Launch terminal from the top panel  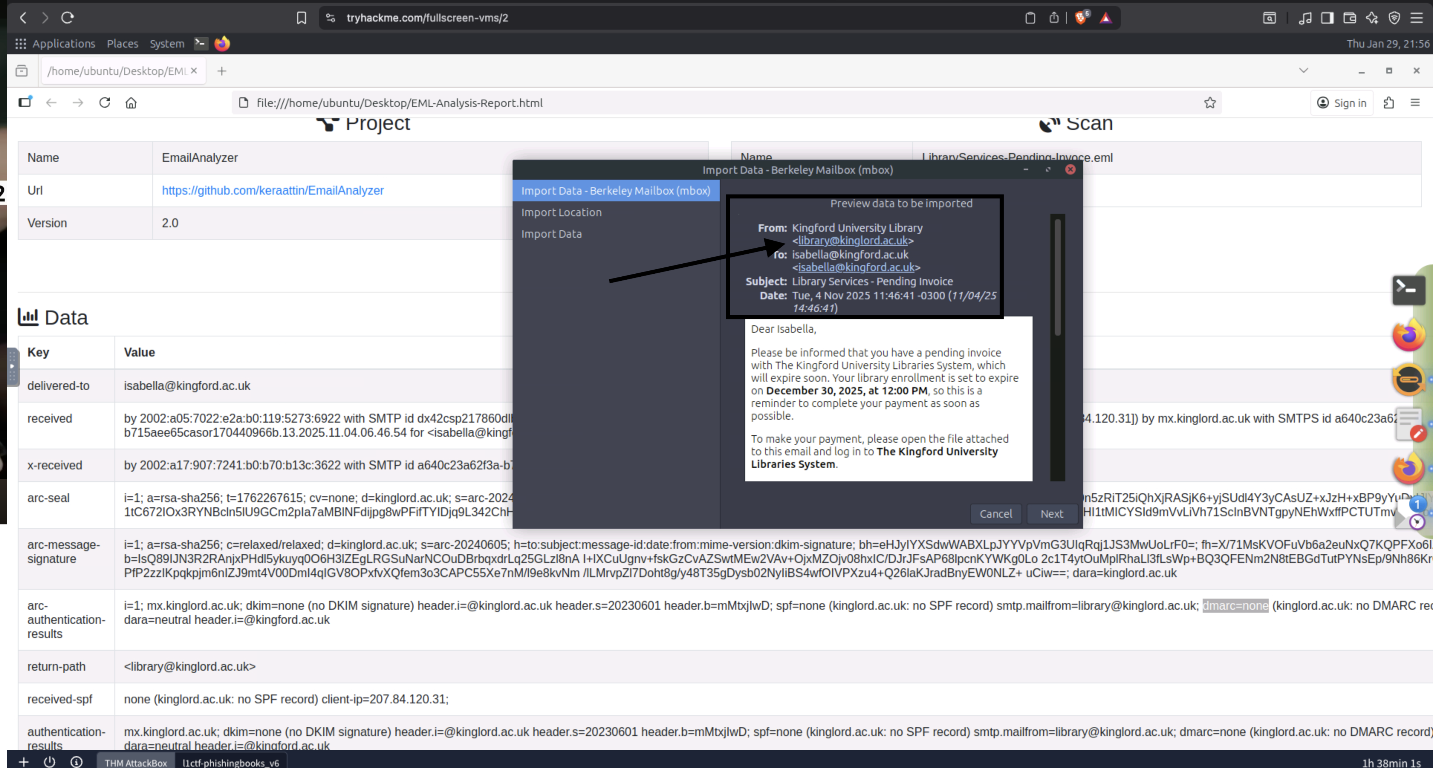pyautogui.click(x=200, y=43)
